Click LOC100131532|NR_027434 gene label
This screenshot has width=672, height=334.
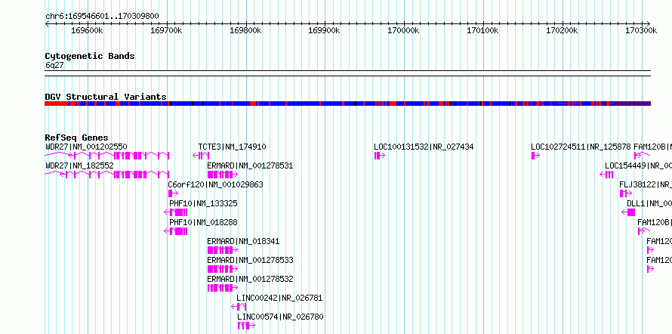pyautogui.click(x=424, y=147)
